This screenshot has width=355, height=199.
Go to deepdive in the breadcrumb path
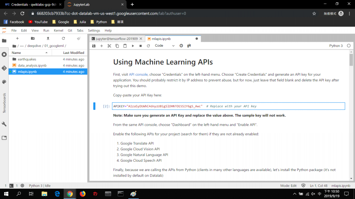(x=34, y=46)
